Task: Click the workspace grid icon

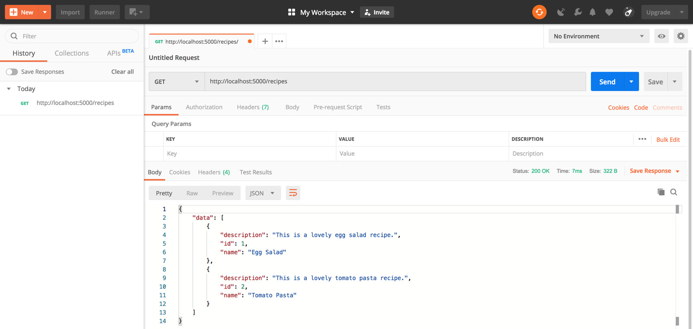Action: pyautogui.click(x=292, y=13)
